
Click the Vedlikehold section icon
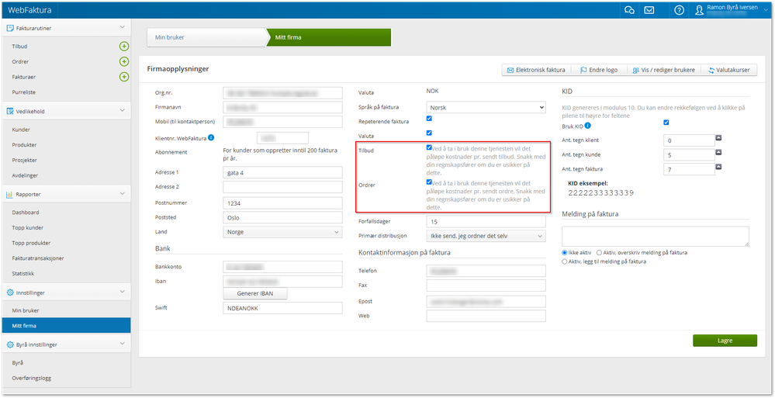tap(9, 111)
